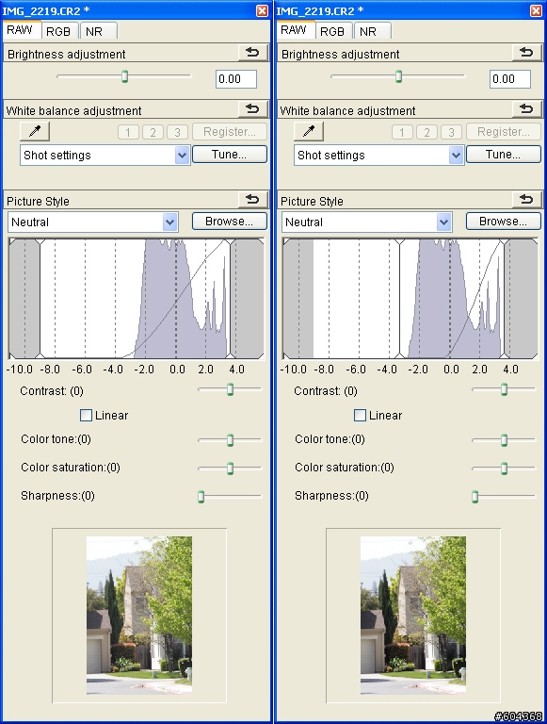The image size is (547, 724).
Task: Open Neutral picture style dropdown, right panel
Action: tap(366, 222)
